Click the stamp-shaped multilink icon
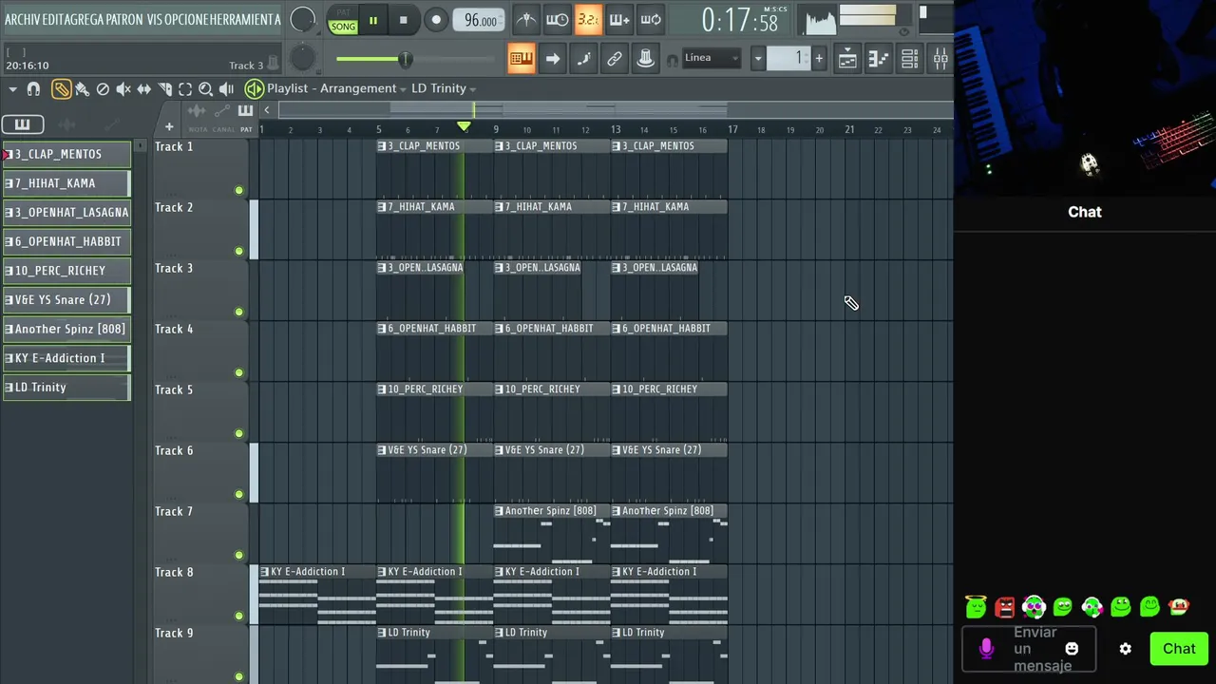The height and width of the screenshot is (684, 1216). 646,59
